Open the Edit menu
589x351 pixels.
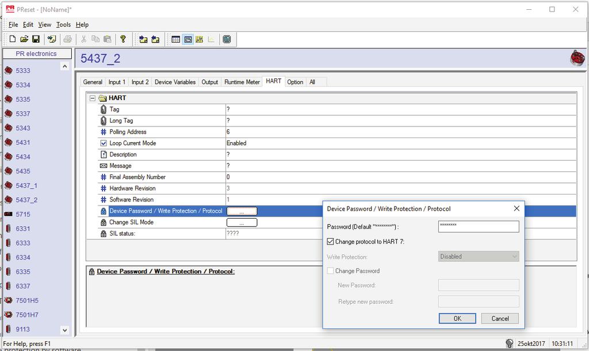click(x=28, y=24)
